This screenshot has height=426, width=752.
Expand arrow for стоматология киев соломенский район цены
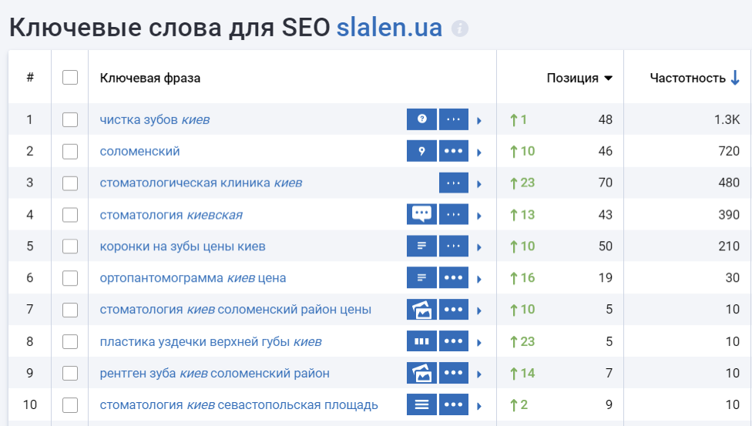479,311
